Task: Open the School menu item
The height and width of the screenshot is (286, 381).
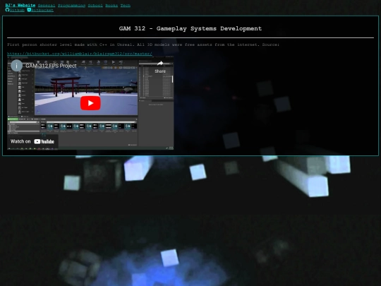Action: pyautogui.click(x=95, y=6)
